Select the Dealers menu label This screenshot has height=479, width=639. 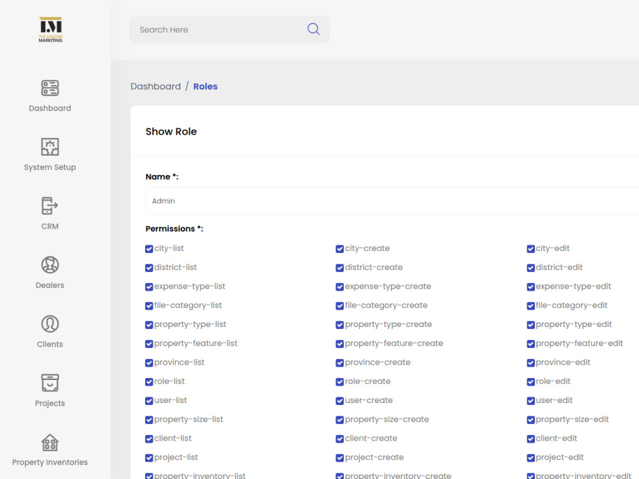click(x=50, y=285)
